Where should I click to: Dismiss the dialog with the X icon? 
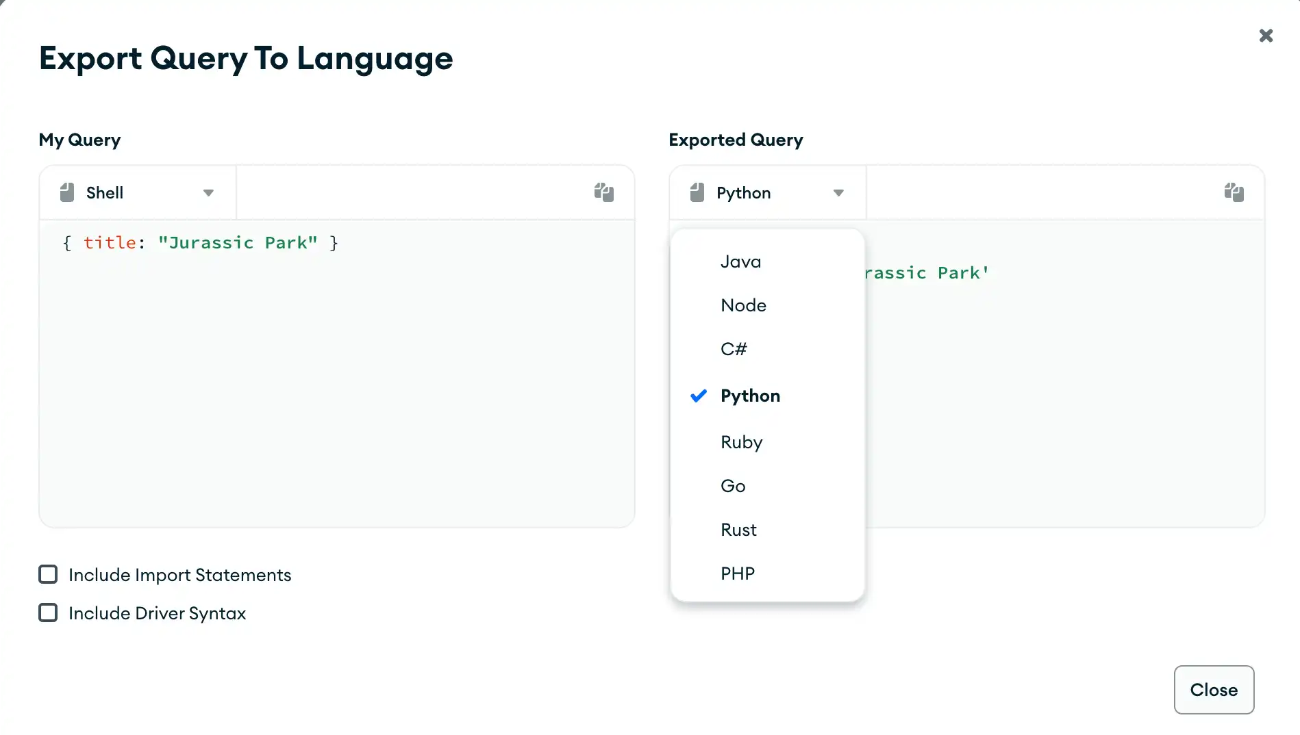point(1266,36)
